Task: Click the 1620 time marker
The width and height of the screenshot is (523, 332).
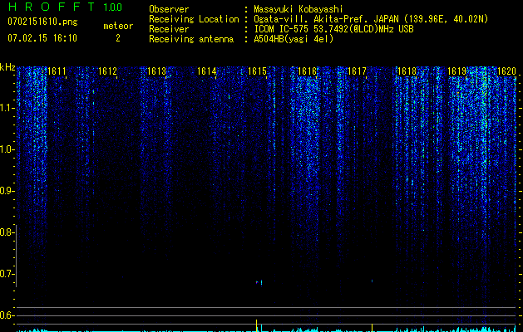Action: (506, 71)
